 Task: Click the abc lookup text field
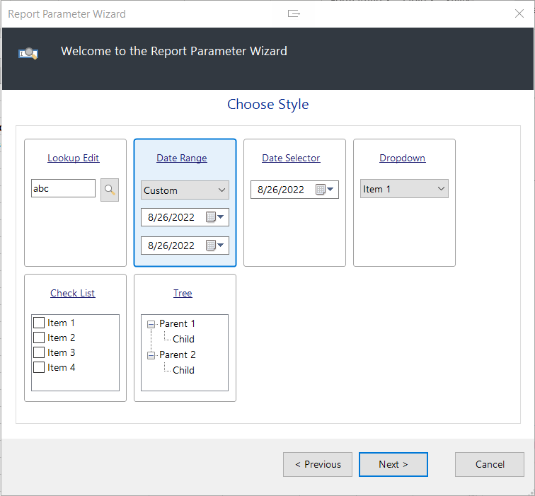click(x=63, y=188)
